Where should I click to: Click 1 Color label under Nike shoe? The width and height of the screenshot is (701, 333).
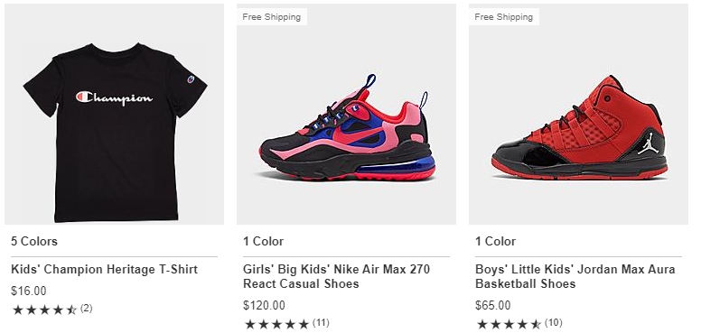[x=263, y=242]
